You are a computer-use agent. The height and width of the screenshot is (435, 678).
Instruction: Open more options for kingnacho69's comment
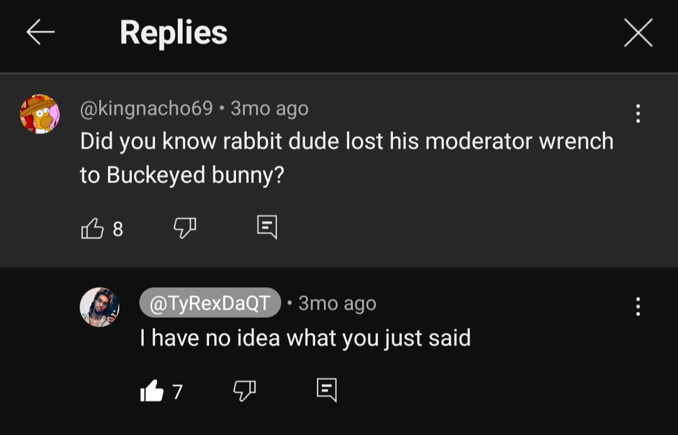tap(638, 113)
